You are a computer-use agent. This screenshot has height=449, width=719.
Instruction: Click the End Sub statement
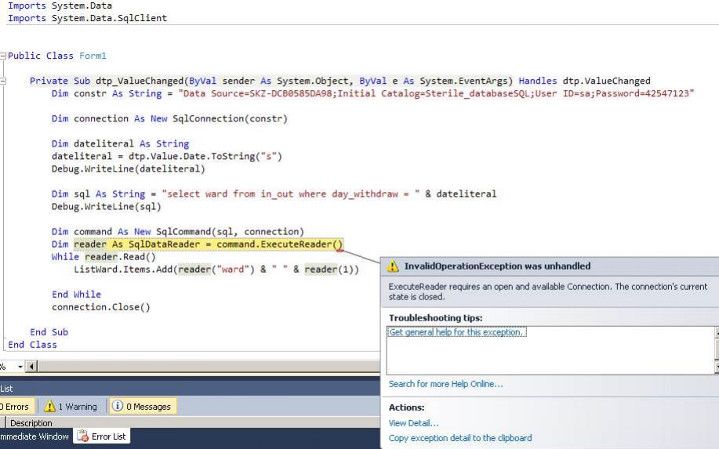tap(49, 332)
